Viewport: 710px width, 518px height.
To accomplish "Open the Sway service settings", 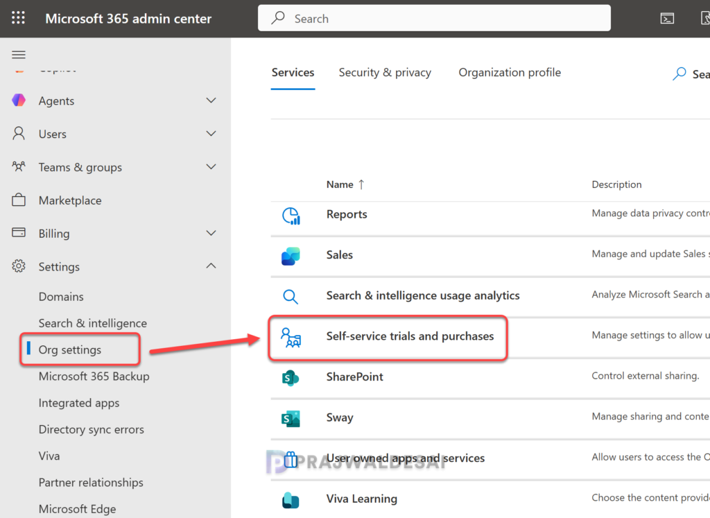I will 340,417.
